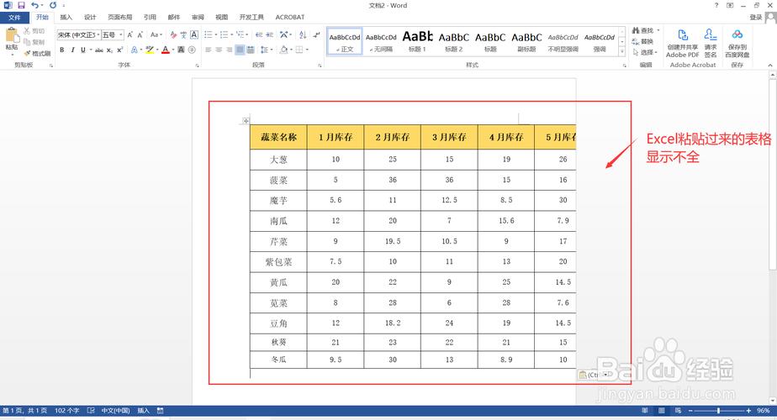
Task: Click 登录 (Sign in) link
Action: coord(755,18)
